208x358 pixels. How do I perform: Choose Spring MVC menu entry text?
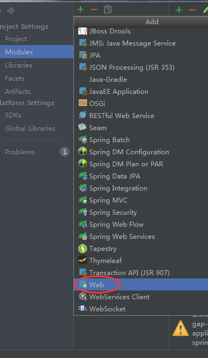coord(108,200)
